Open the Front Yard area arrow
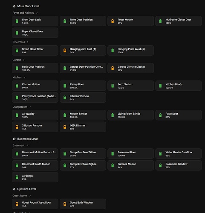 [28, 42]
